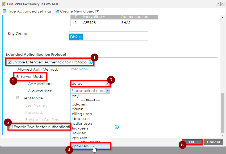Select the Server Mode radio button

[x=18, y=76]
